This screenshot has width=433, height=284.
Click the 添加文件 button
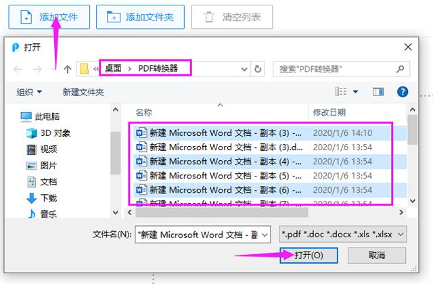(49, 17)
